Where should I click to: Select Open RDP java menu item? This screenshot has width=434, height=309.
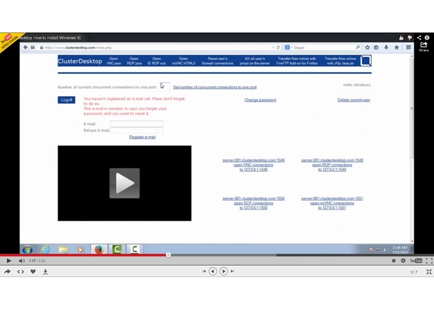(134, 61)
